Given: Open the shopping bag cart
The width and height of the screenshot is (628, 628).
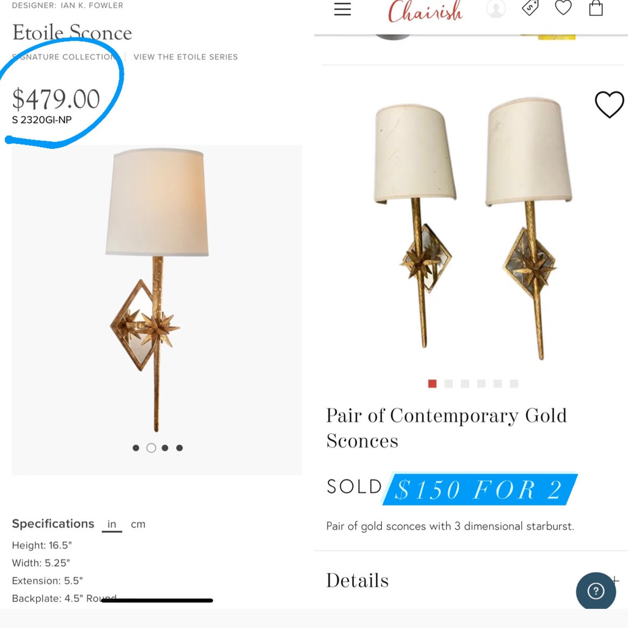Looking at the screenshot, I should tap(595, 9).
